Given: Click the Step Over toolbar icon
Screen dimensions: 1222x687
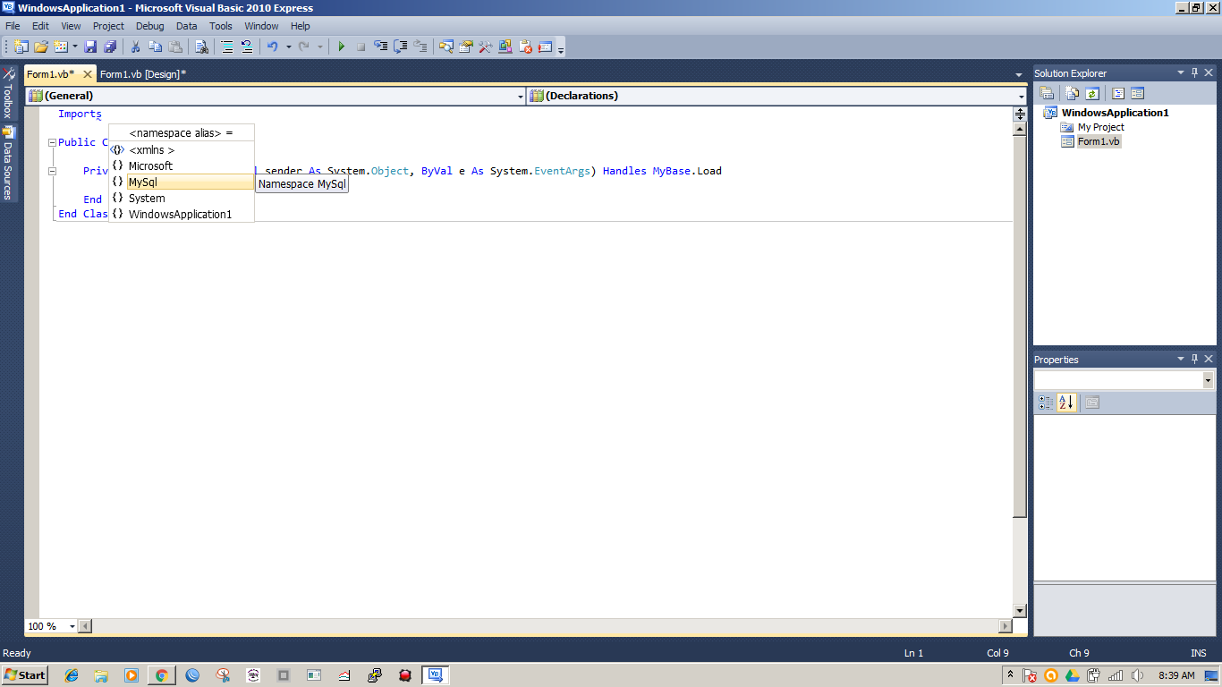Looking at the screenshot, I should coord(400,47).
